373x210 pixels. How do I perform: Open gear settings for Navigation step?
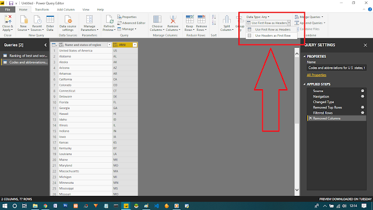[363, 96]
